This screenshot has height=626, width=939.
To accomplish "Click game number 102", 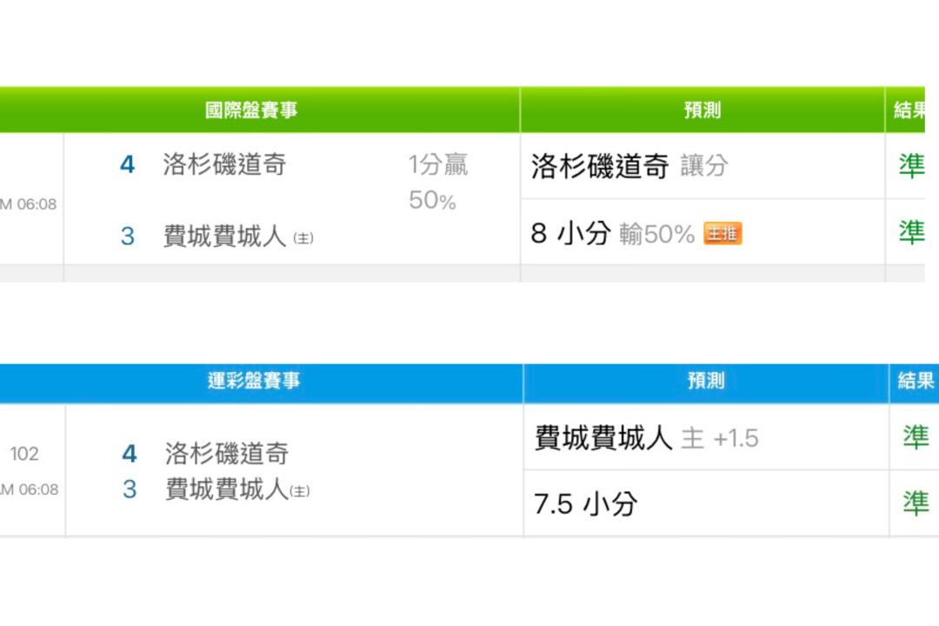I will click(24, 453).
